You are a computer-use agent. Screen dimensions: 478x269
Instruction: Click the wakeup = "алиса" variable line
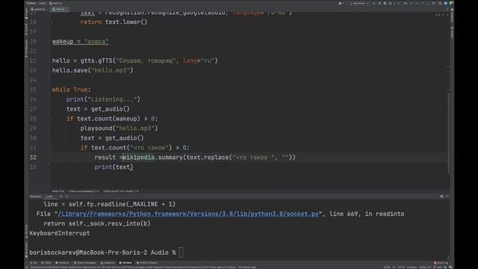click(80, 42)
